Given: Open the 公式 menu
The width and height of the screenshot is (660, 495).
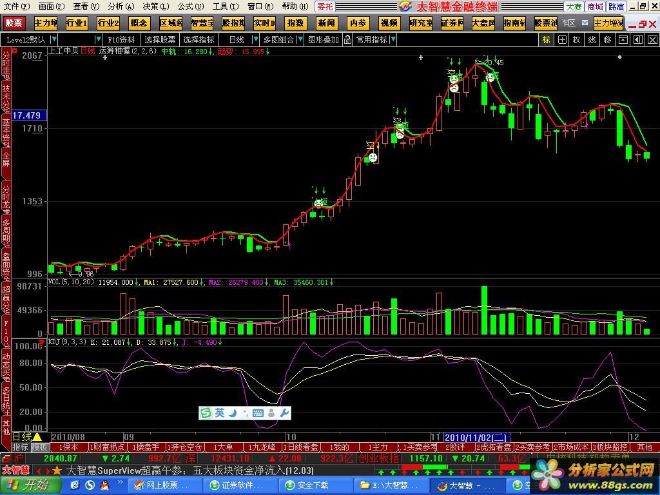Looking at the screenshot, I should click(190, 6).
